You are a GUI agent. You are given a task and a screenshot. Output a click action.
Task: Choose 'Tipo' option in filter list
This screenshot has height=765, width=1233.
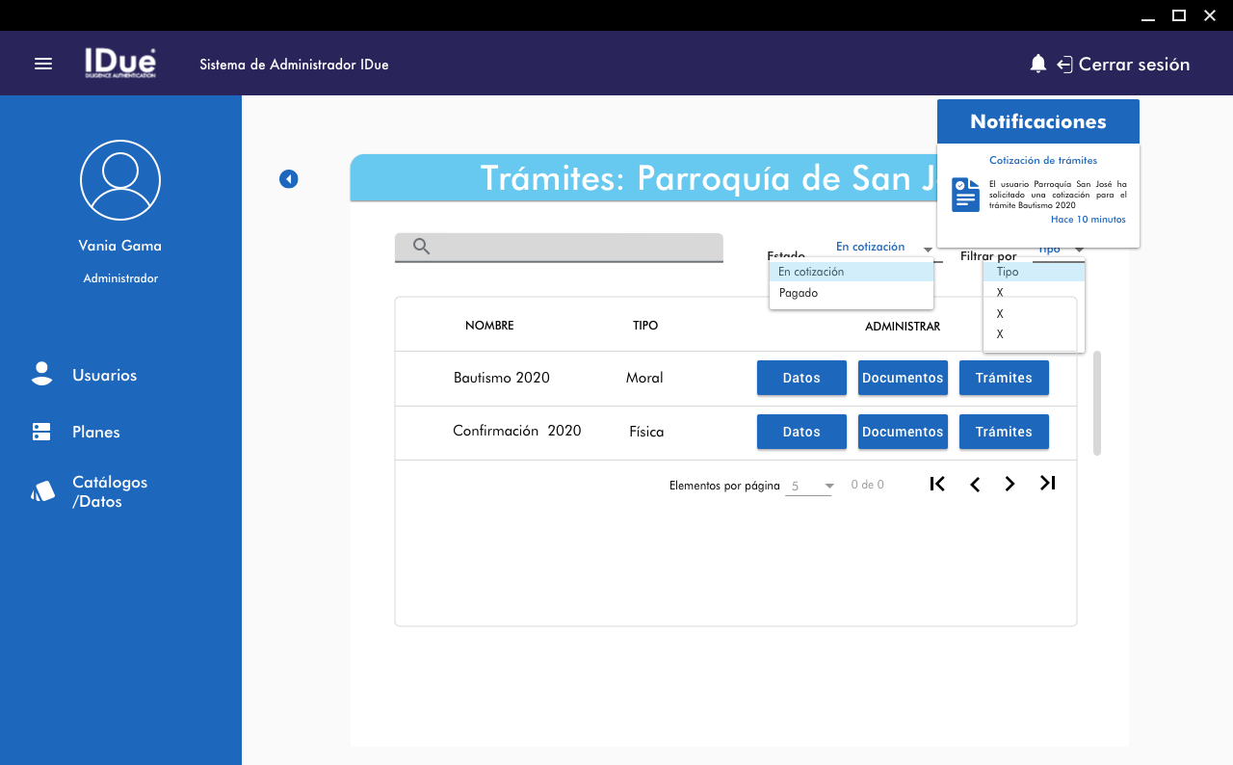1008,272
